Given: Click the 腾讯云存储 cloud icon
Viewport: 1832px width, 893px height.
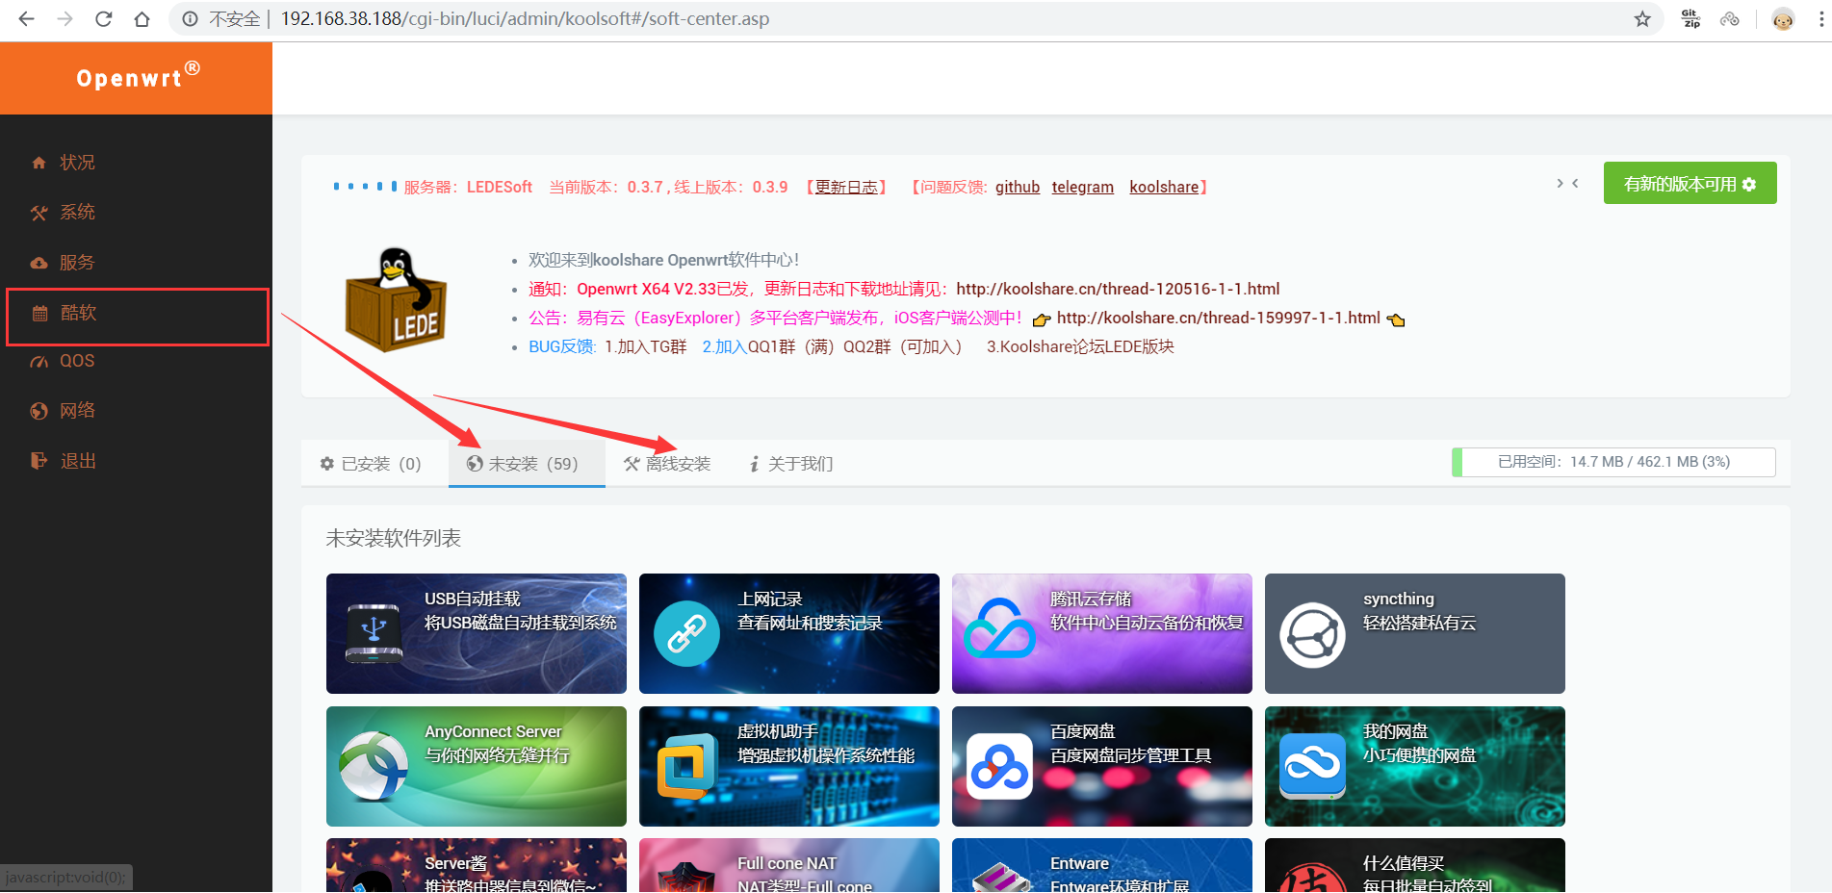Looking at the screenshot, I should point(999,629).
